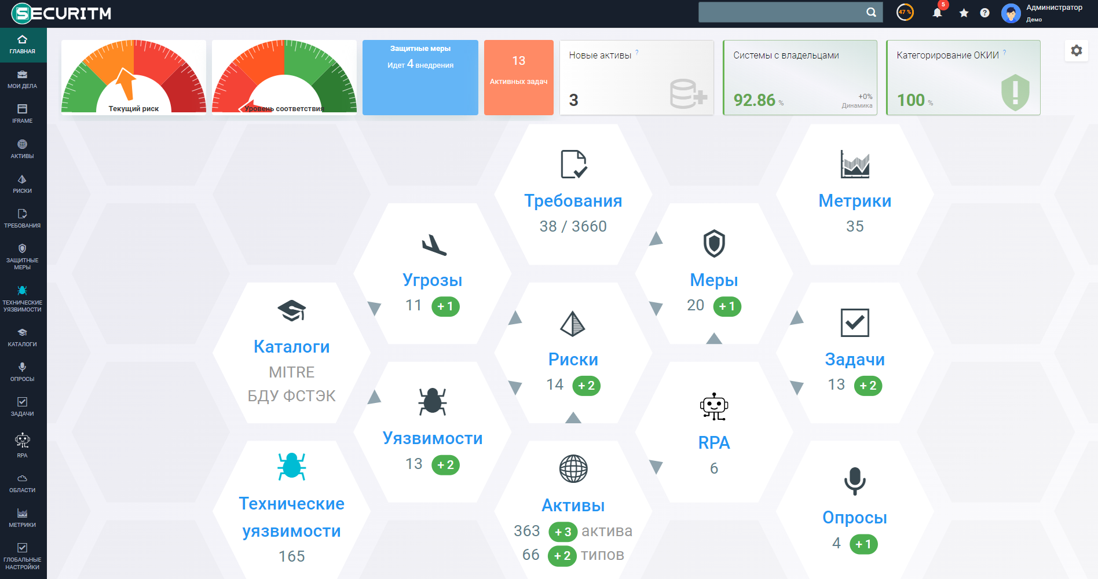The width and height of the screenshot is (1098, 579).
Task: Click the Угрозы +1 badge
Action: click(446, 306)
